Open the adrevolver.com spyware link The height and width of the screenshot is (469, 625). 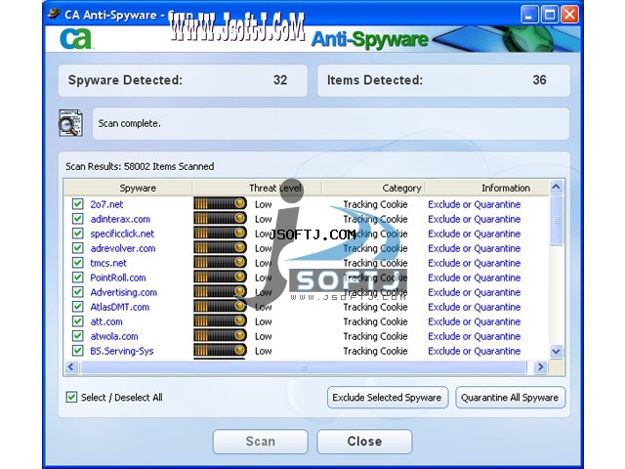click(123, 248)
